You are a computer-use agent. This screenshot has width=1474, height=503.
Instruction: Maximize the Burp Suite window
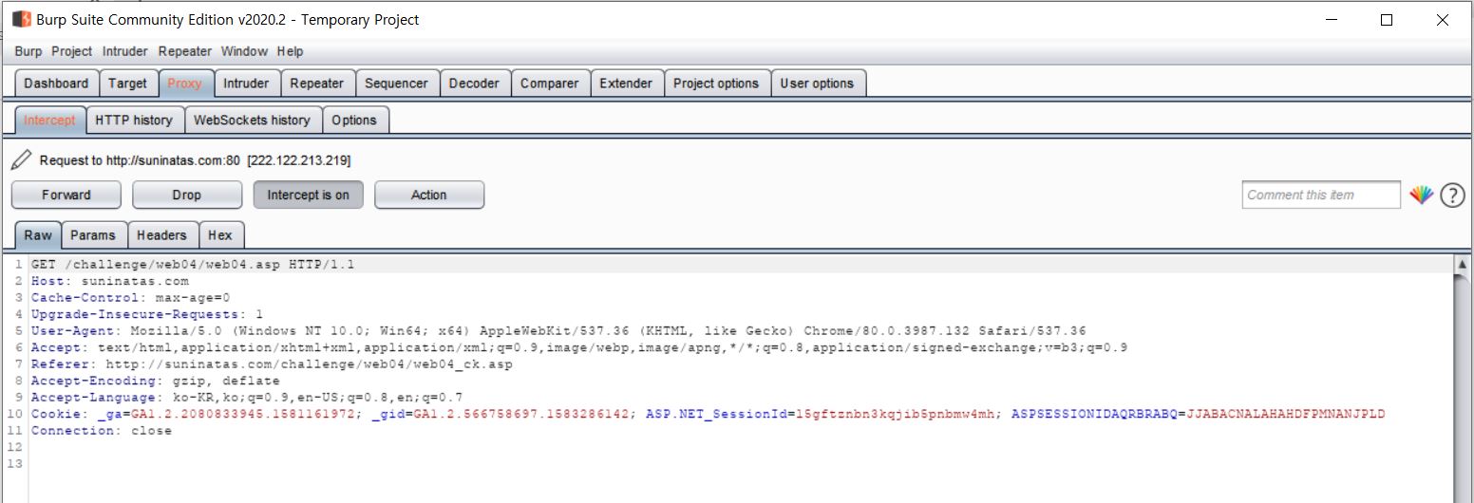1386,19
